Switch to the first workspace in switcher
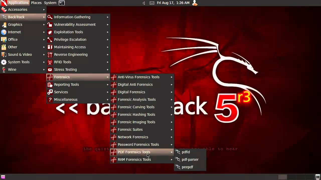The width and height of the screenshot is (321, 180). pyautogui.click(x=283, y=177)
